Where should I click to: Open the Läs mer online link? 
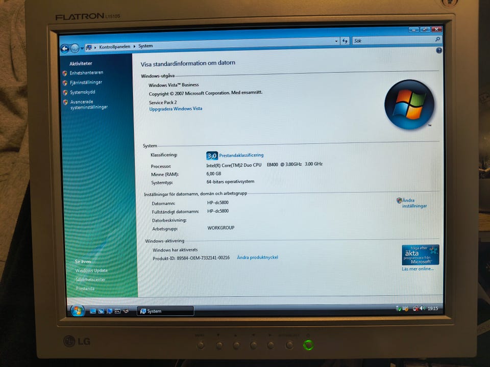click(x=418, y=269)
